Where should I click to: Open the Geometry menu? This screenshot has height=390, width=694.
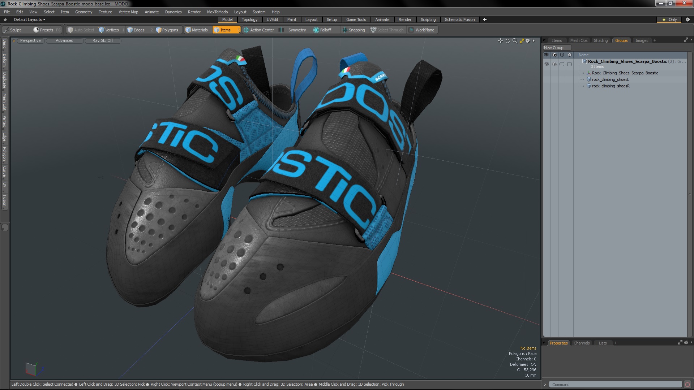83,12
